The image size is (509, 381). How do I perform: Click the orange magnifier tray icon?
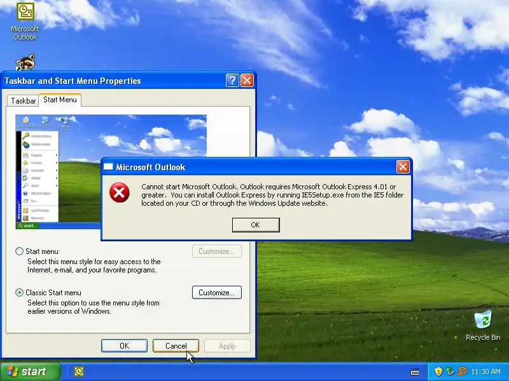(462, 371)
